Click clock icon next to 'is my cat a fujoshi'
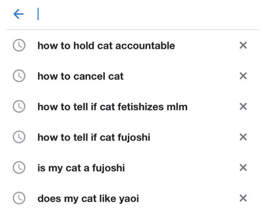The image size is (263, 214). (x=19, y=168)
